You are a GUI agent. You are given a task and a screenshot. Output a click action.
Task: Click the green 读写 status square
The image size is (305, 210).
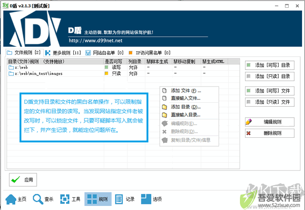pyautogui.click(x=106, y=67)
